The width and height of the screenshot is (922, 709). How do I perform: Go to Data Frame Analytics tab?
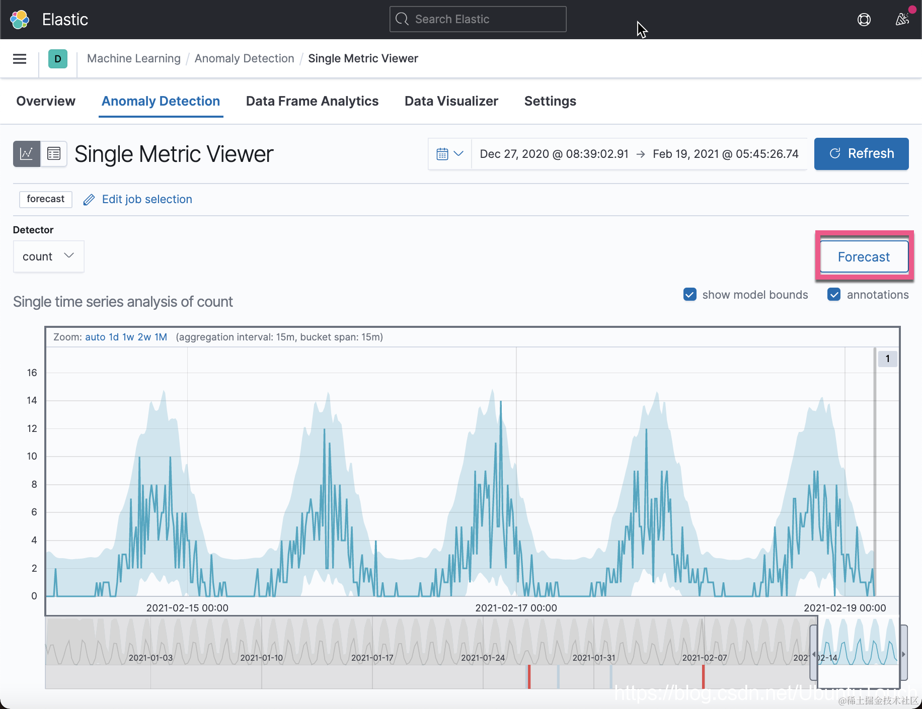click(x=312, y=101)
